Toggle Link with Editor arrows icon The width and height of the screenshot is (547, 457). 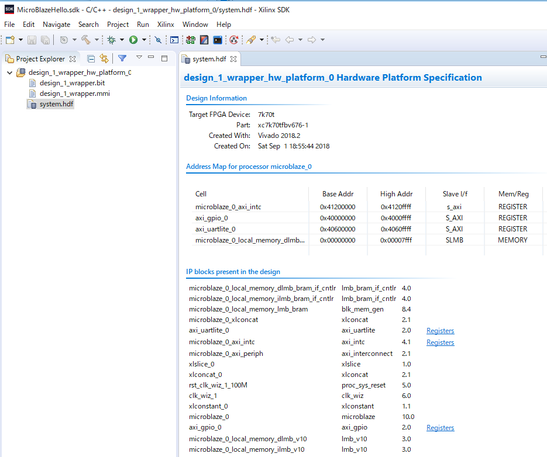(104, 58)
